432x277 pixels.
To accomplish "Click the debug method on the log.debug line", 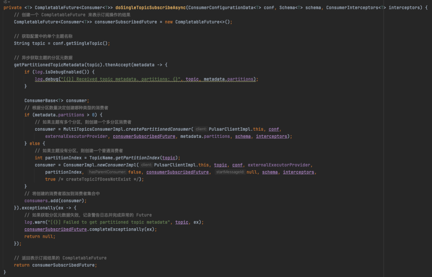I will point(52,79).
